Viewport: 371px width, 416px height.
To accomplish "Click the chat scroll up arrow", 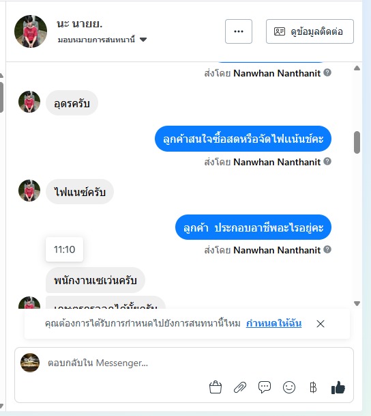I will (357, 68).
